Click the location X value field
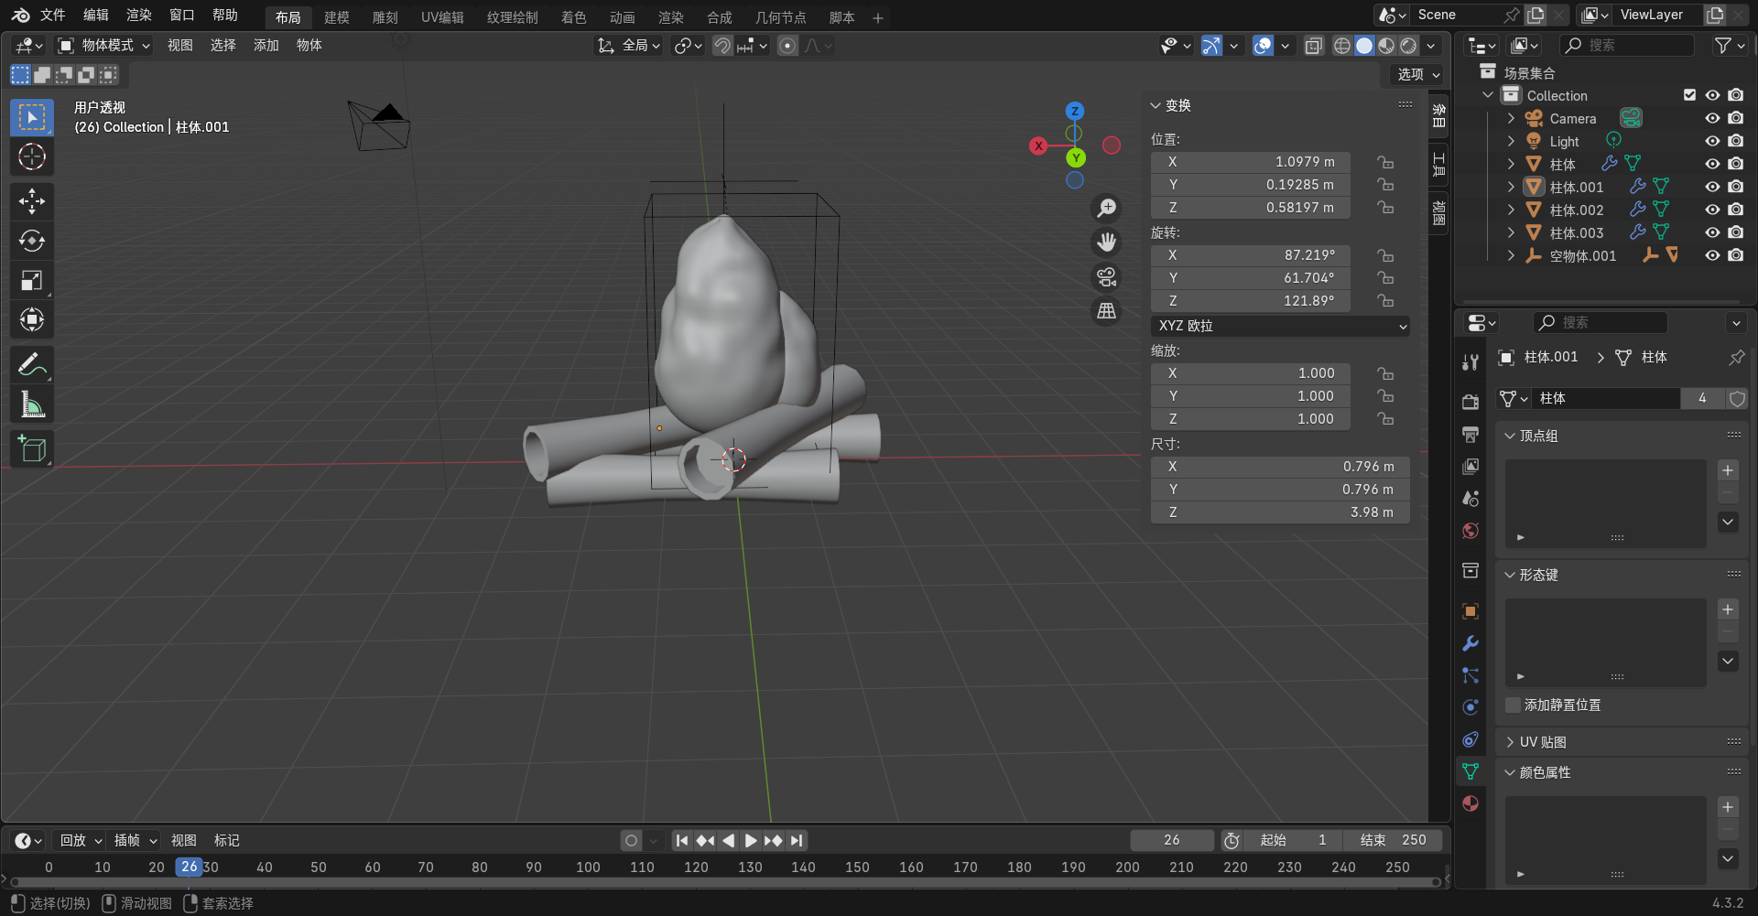This screenshot has height=916, width=1758. 1250,162
